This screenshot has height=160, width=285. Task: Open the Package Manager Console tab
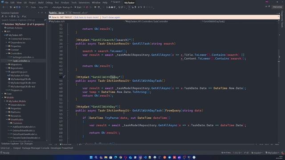[x=36, y=148]
